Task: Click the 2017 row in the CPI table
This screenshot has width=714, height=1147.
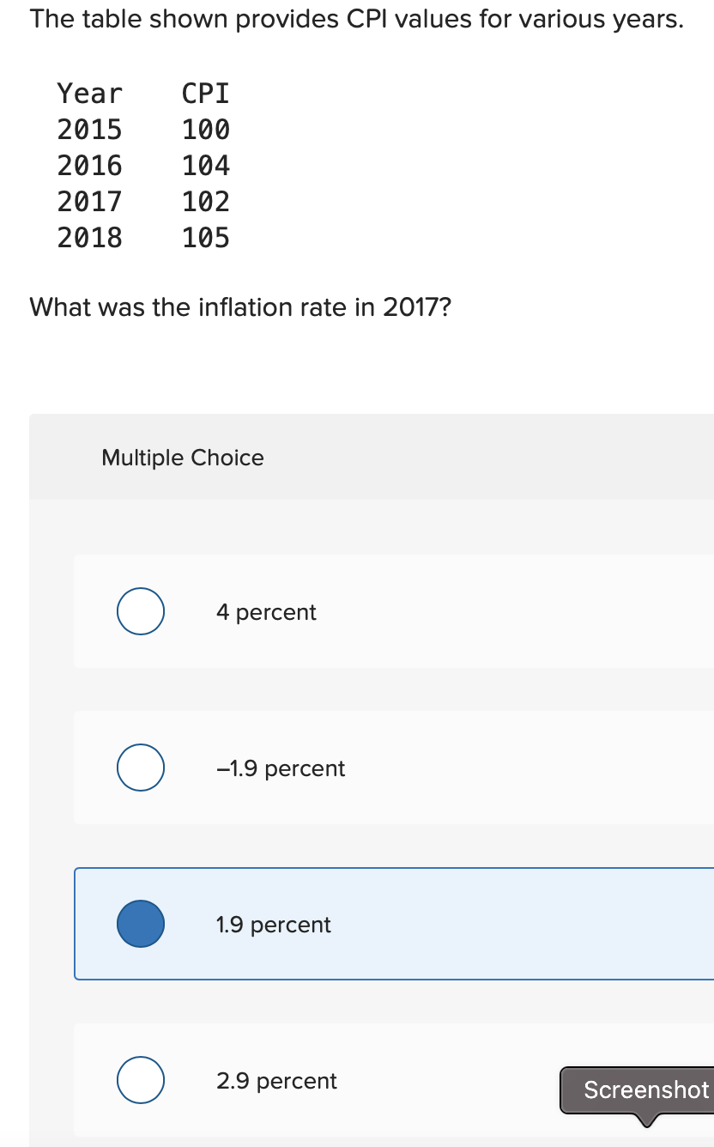Action: 143,202
